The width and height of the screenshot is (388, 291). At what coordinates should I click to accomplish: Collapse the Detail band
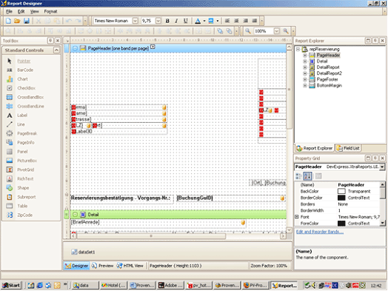[75, 215]
